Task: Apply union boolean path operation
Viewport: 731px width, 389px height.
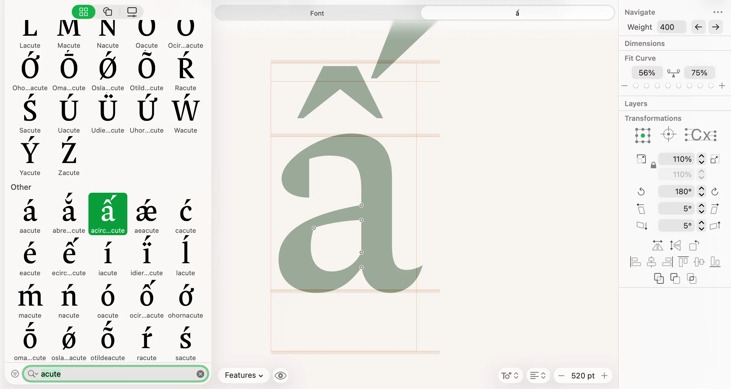Action: pyautogui.click(x=659, y=278)
